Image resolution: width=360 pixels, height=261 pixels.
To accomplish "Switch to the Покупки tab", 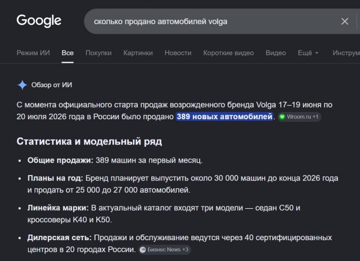I will (98, 53).
